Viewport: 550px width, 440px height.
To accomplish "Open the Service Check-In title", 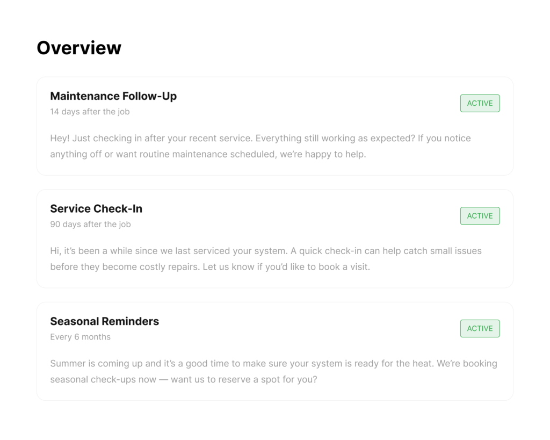I will [x=96, y=208].
